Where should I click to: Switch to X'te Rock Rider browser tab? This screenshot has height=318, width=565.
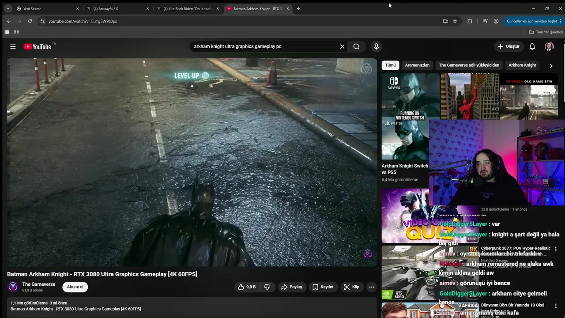188,8
